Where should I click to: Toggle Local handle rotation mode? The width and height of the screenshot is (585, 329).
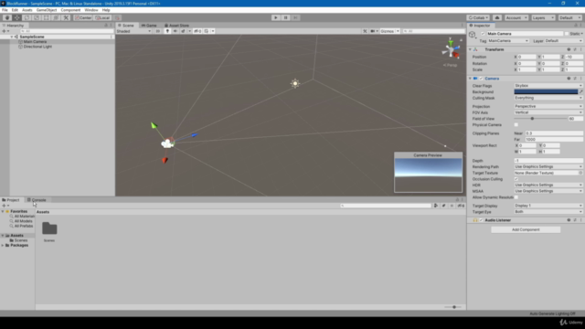[x=102, y=17]
